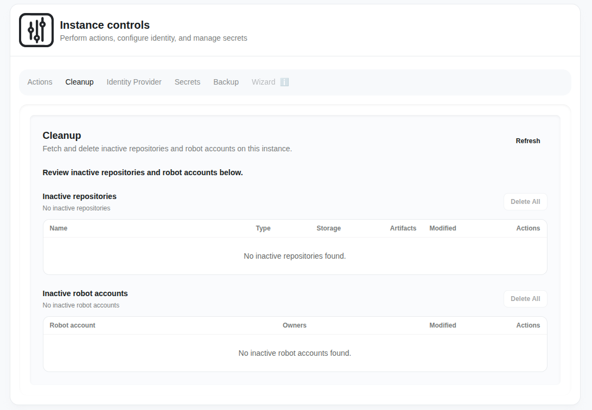Screen dimensions: 592x410
Task: Click Modified header in repositories table
Action: tap(442, 228)
